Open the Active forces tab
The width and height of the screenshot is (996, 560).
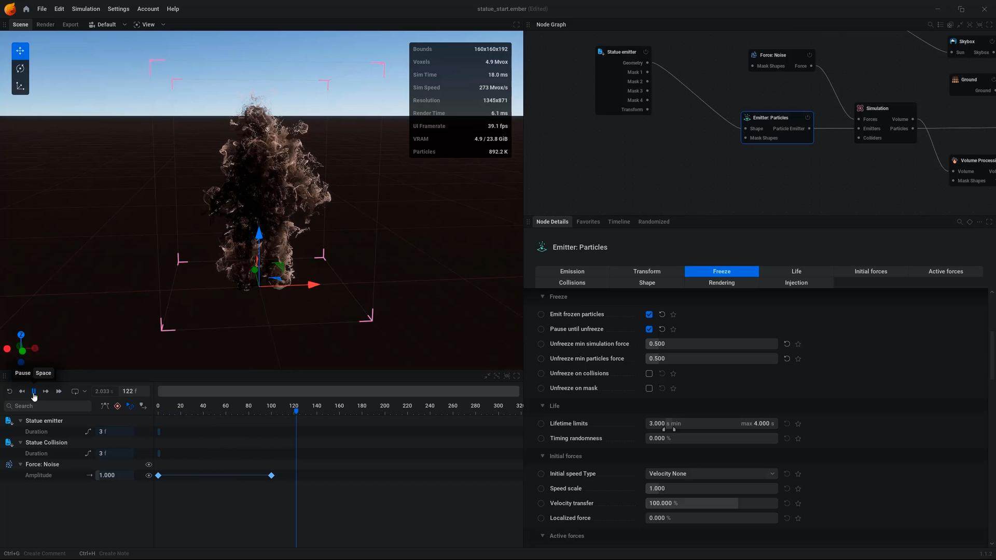[x=945, y=272]
